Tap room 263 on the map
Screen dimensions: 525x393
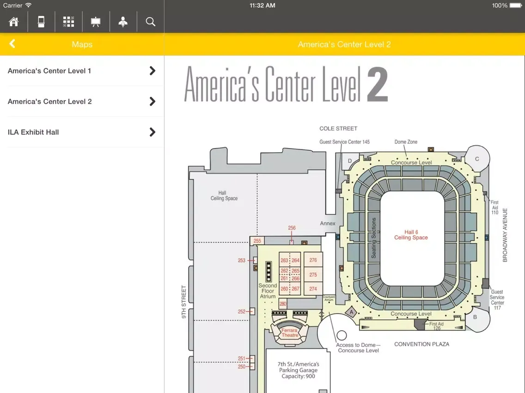click(x=284, y=260)
